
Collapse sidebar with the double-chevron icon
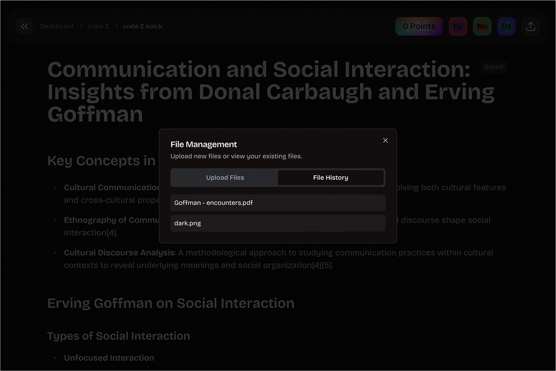[x=24, y=26]
